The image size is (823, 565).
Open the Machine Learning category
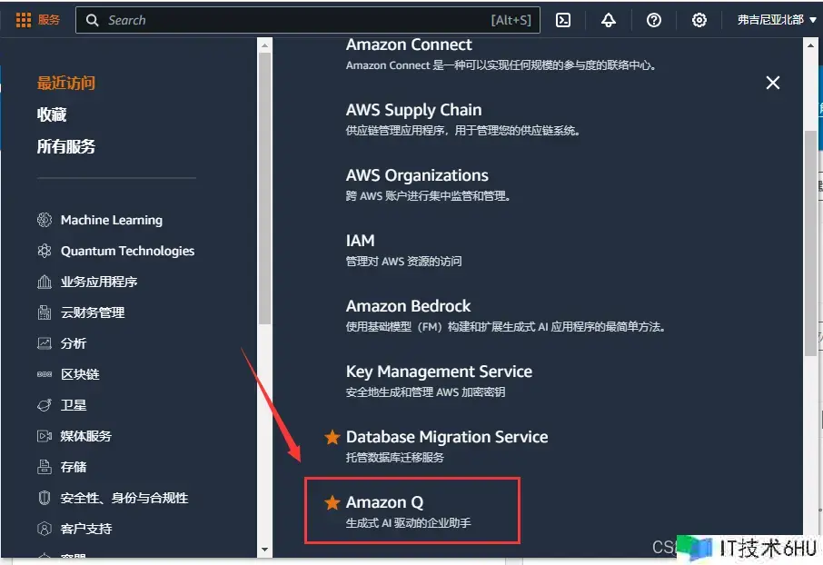point(111,220)
